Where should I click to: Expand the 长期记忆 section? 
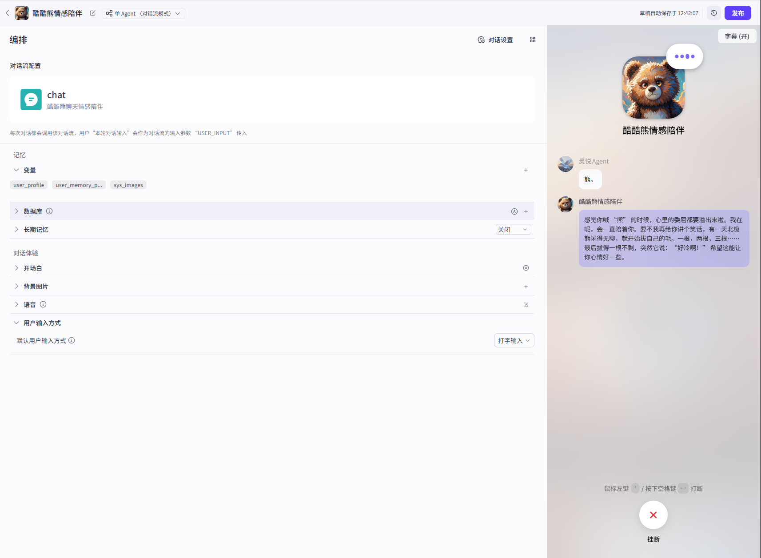16,230
